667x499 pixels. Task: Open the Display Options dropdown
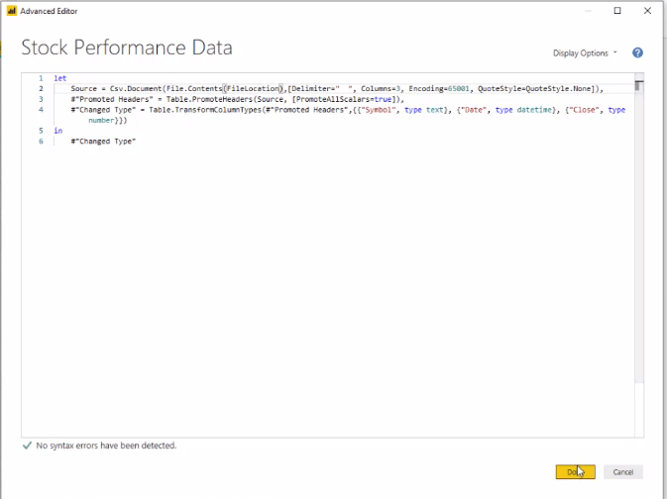click(x=585, y=53)
